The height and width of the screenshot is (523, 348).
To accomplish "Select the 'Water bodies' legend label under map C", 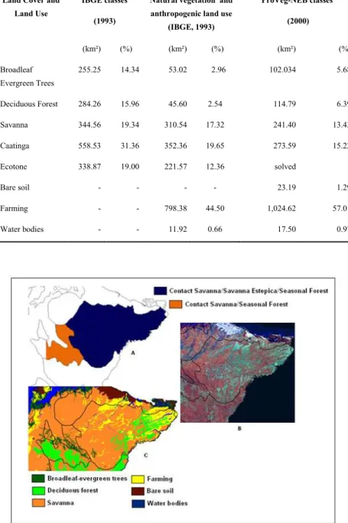I will [x=167, y=503].
